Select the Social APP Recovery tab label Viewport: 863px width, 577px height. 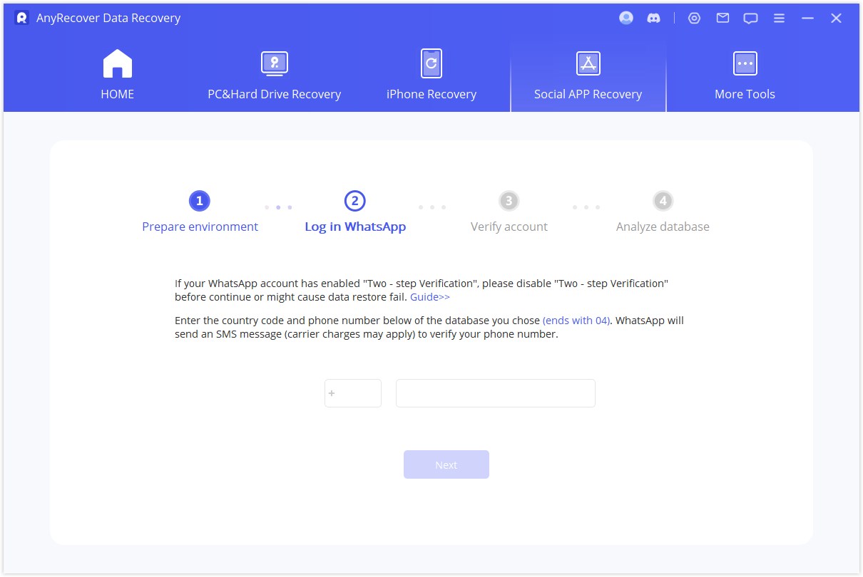588,94
